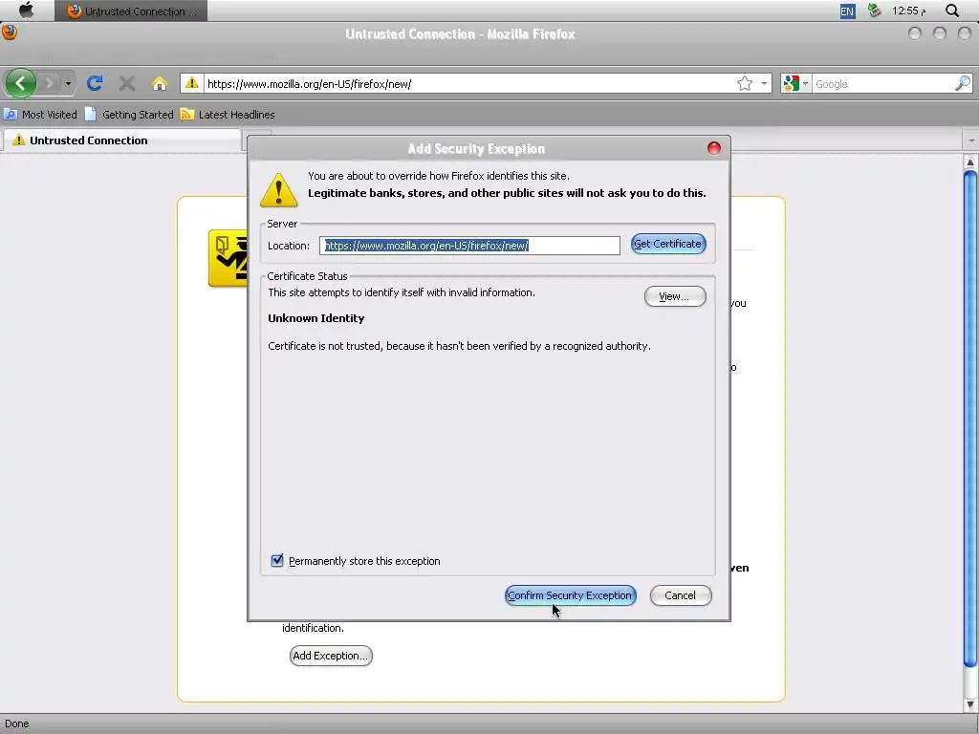
Task: Click the Done status bar text
Action: (17, 724)
